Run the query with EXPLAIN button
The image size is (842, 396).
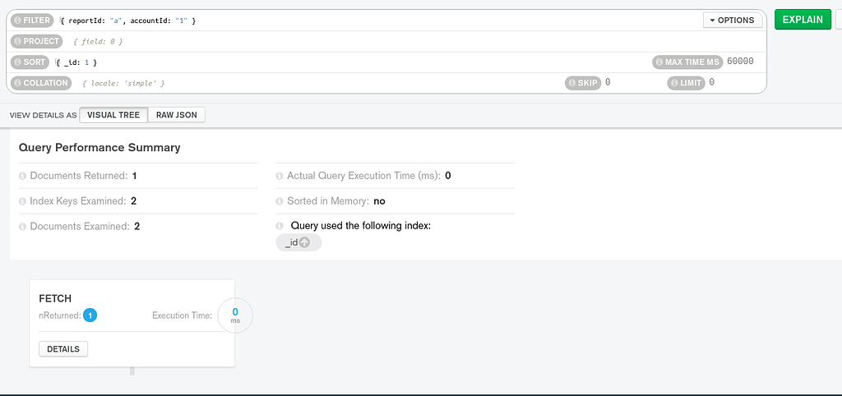tap(803, 20)
